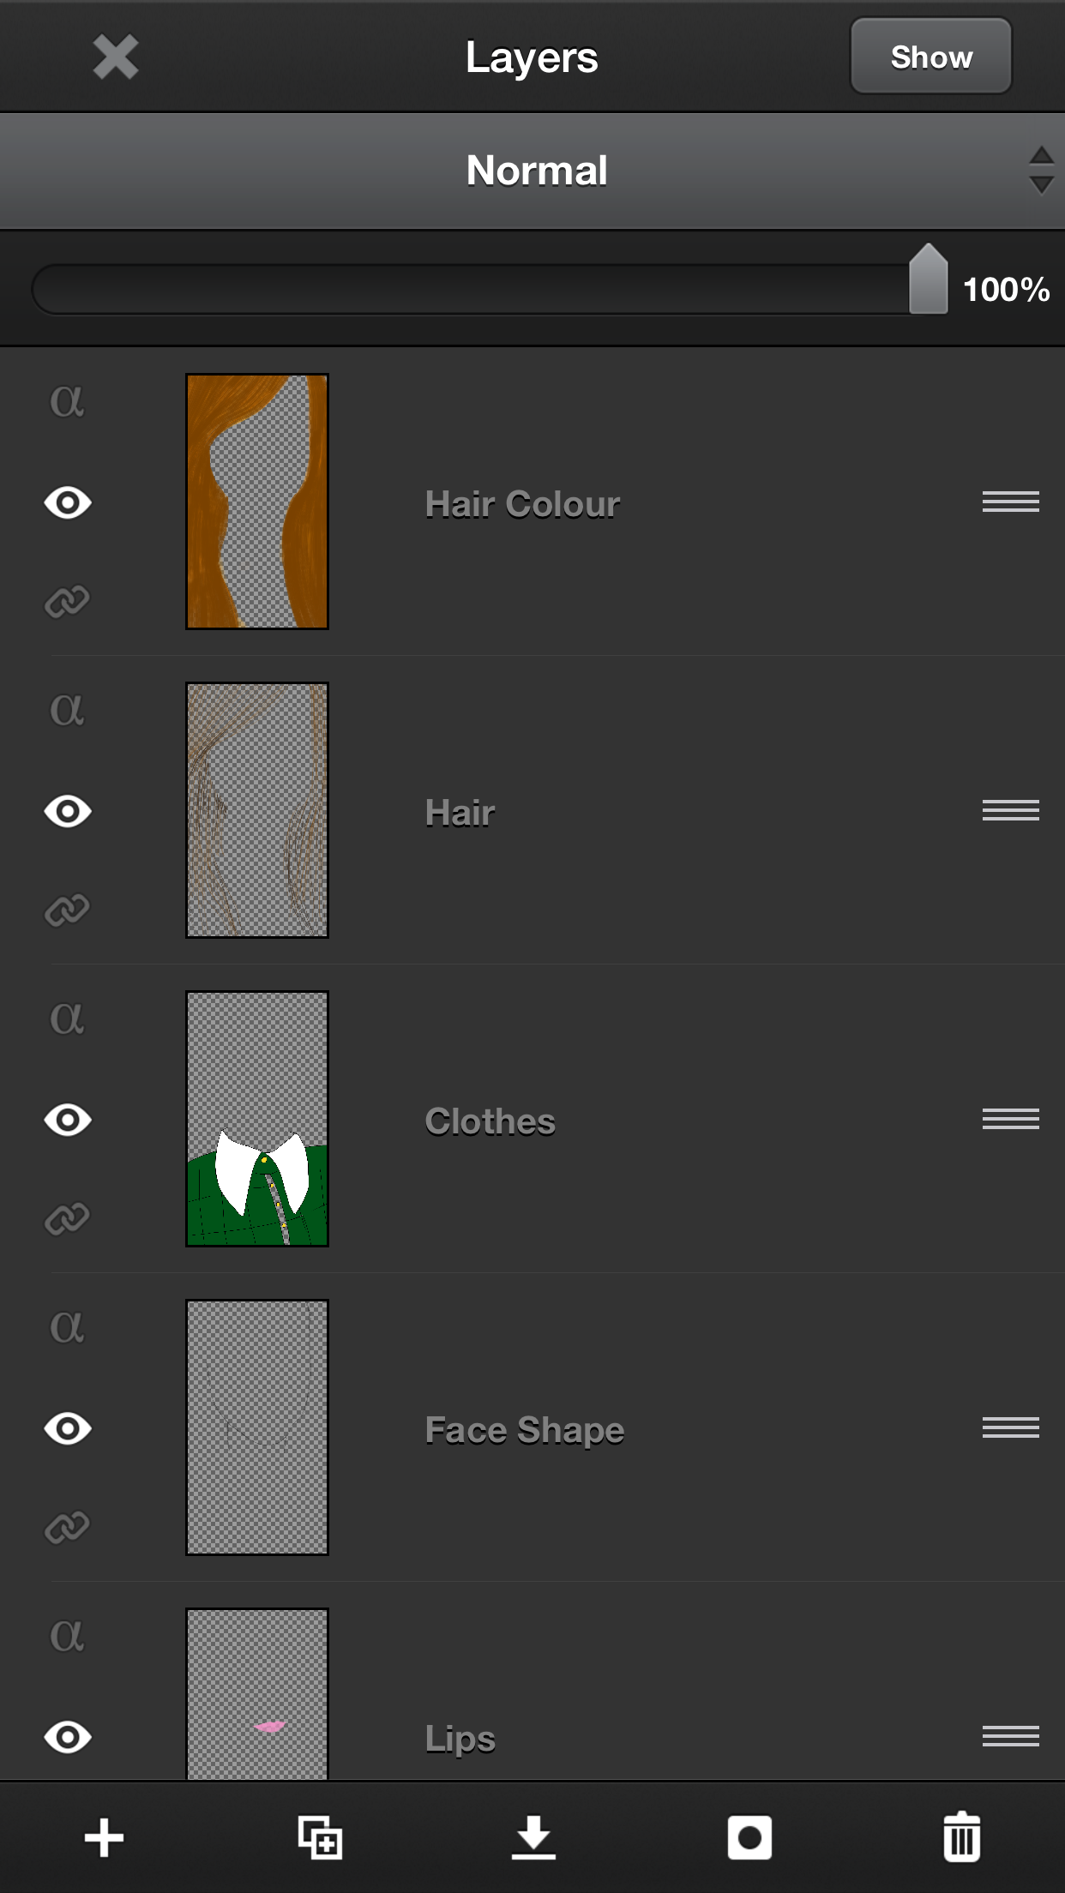The image size is (1065, 1893).
Task: Click the opacity slider handle
Action: coord(928,279)
